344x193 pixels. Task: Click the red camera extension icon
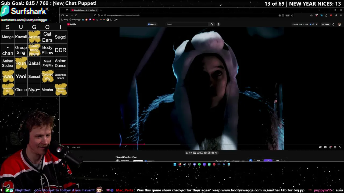click(331, 15)
